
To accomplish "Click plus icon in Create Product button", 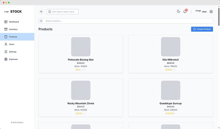I will 194,29.
